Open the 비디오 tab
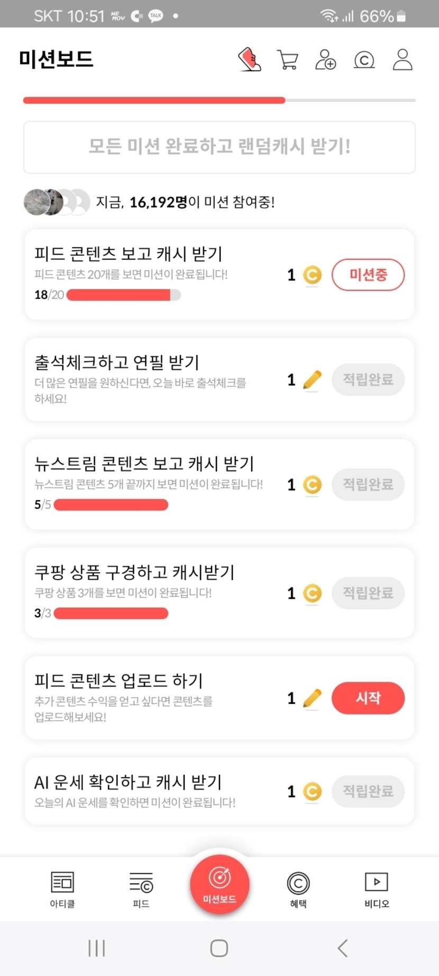Screen dimensions: 439x976 (x=377, y=889)
